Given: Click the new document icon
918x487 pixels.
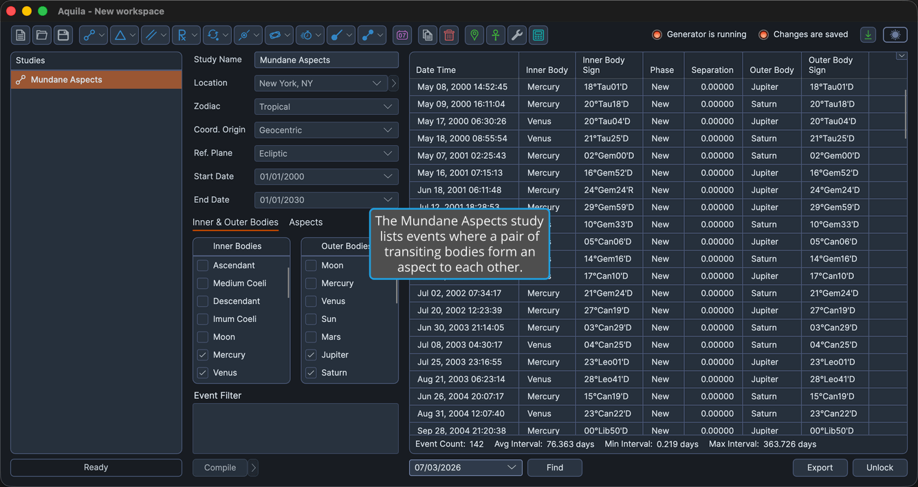Looking at the screenshot, I should coord(21,35).
